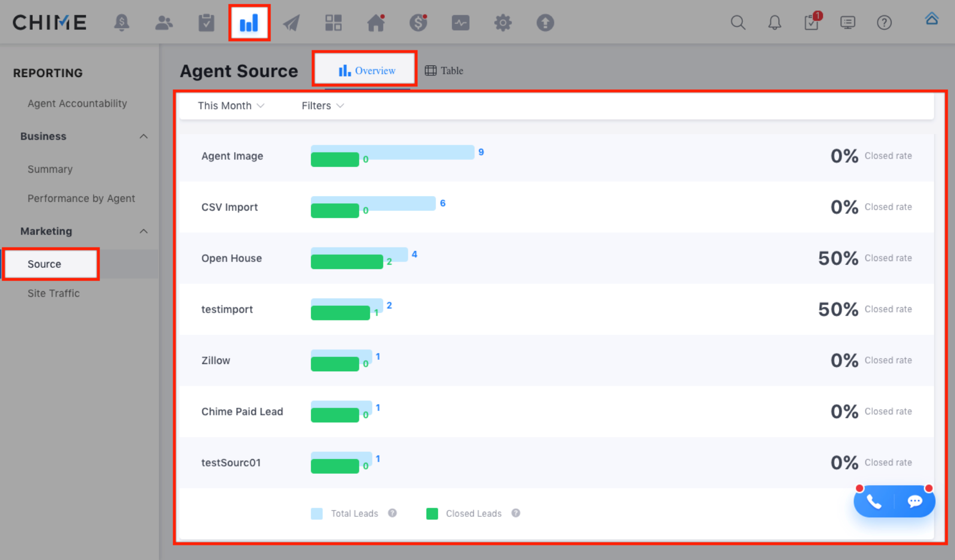Open the activity monitor pulse icon
This screenshot has height=560, width=955.
pos(460,22)
